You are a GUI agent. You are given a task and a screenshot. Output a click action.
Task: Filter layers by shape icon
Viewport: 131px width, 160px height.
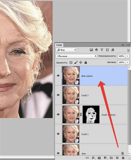[x=107, y=50]
